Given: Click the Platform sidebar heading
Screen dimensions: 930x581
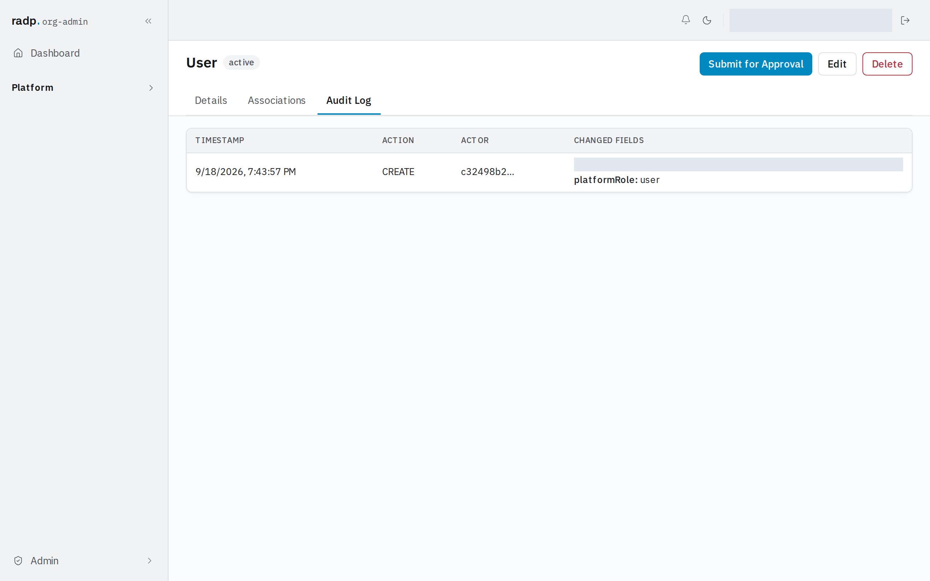Looking at the screenshot, I should pos(33,88).
